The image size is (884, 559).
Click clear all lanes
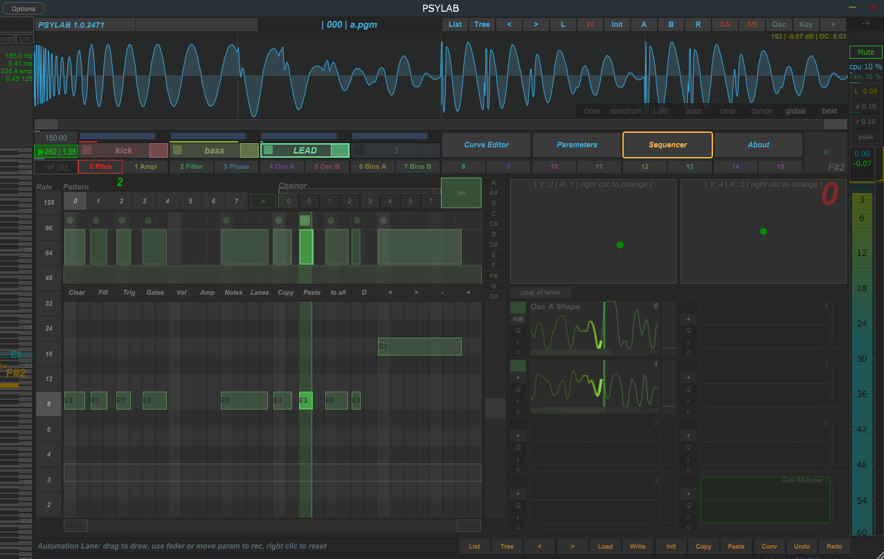pos(540,293)
